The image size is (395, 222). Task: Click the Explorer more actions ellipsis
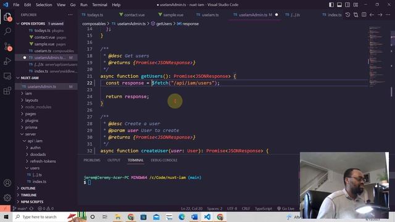coord(70,15)
